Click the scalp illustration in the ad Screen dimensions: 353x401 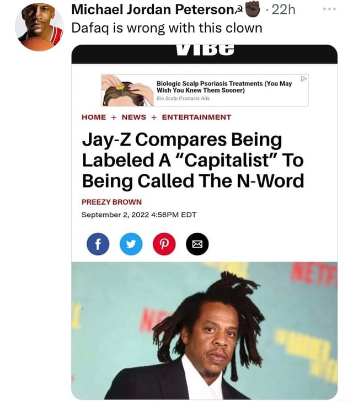[x=127, y=90]
